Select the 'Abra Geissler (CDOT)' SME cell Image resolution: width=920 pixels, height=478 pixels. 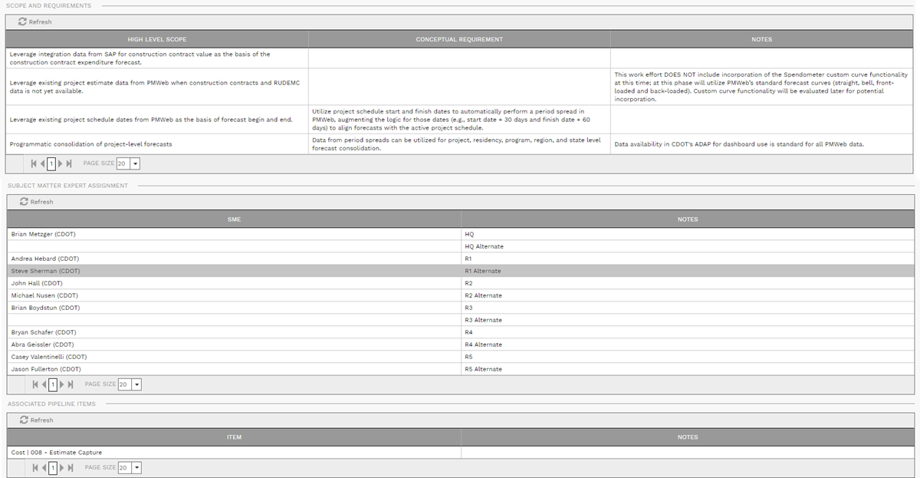[234, 344]
